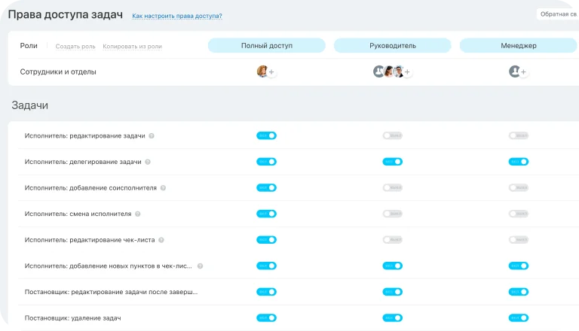
Task: Click the avatar under Полный доступ
Action: (262, 71)
